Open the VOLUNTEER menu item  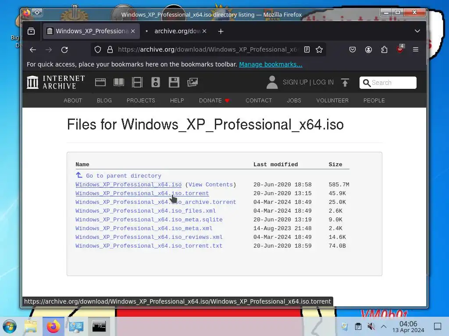click(332, 101)
